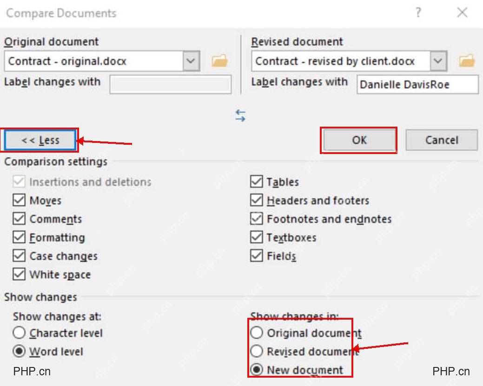This screenshot has width=483, height=386.
Task: Uncheck the Tables option
Action: (256, 181)
